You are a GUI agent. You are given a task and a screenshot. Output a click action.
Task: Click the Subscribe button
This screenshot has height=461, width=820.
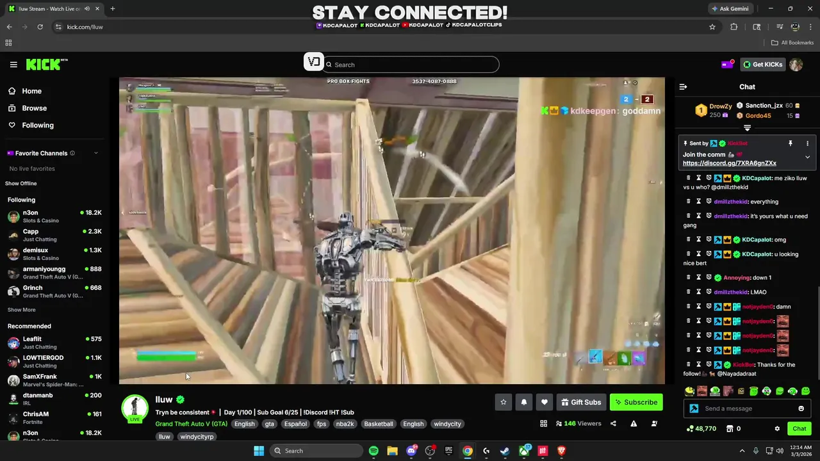coord(636,402)
